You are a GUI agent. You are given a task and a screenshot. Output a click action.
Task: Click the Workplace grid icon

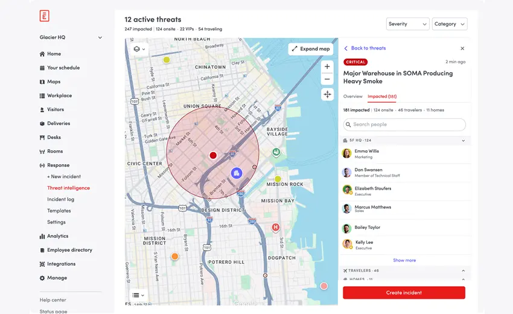tap(42, 95)
